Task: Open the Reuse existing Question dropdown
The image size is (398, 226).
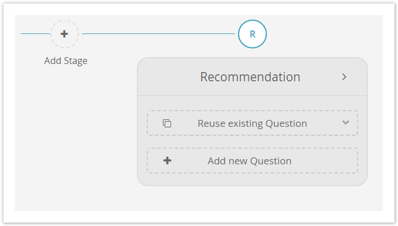Action: pyautogui.click(x=252, y=123)
